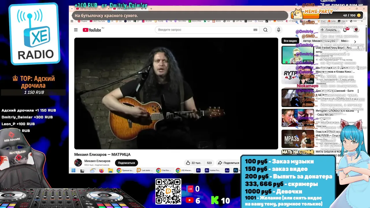Open the Windows Start button

73,170
